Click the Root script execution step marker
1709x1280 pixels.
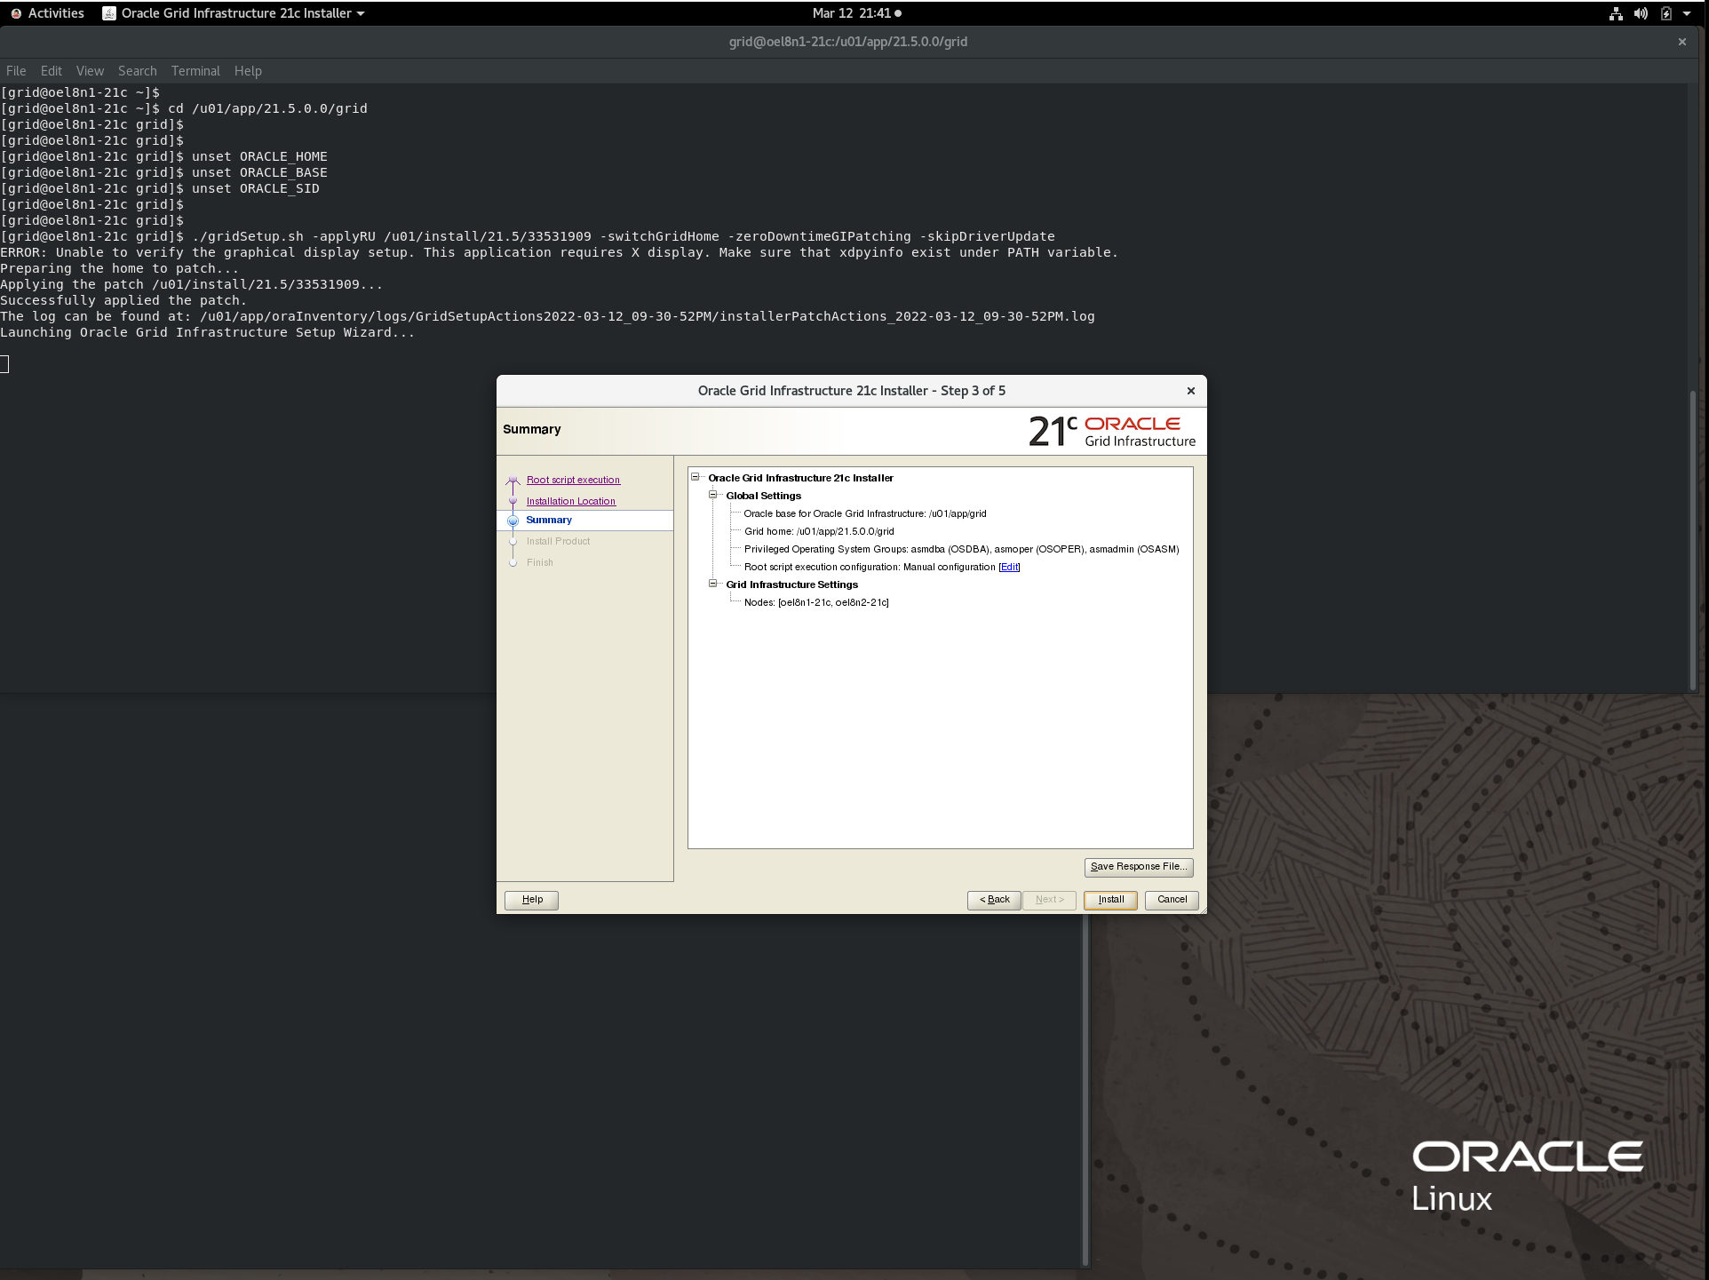point(513,481)
